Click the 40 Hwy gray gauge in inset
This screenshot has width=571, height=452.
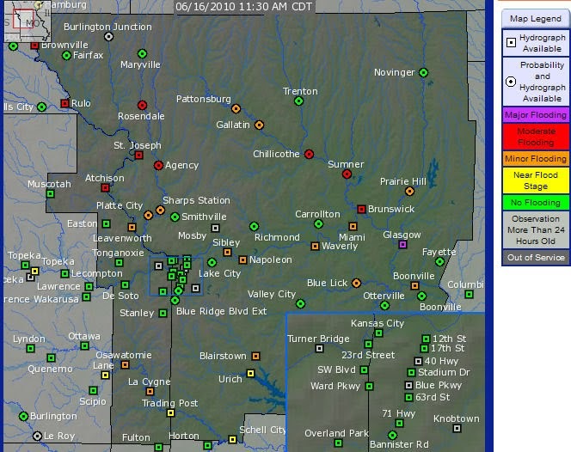coord(418,361)
